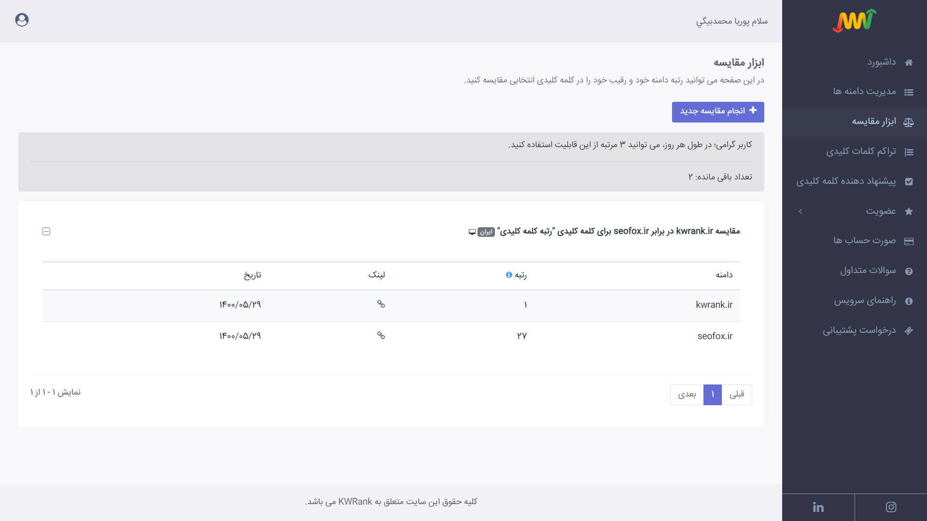Viewport: 927px width, 521px height.
Task: Click the رتبه column header
Action: (520, 275)
